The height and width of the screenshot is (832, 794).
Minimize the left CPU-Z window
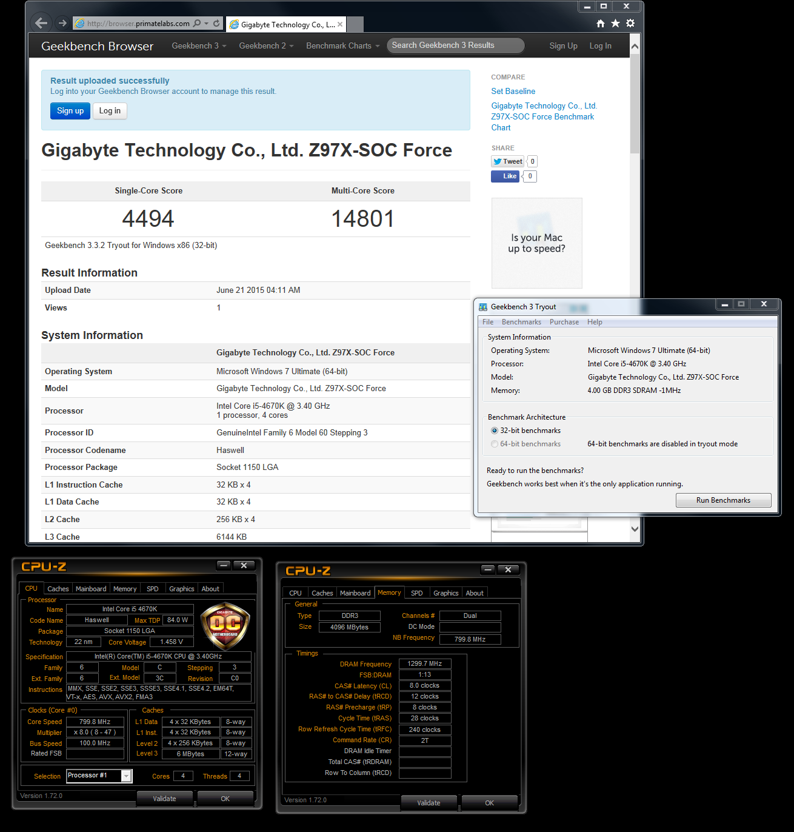(x=224, y=565)
